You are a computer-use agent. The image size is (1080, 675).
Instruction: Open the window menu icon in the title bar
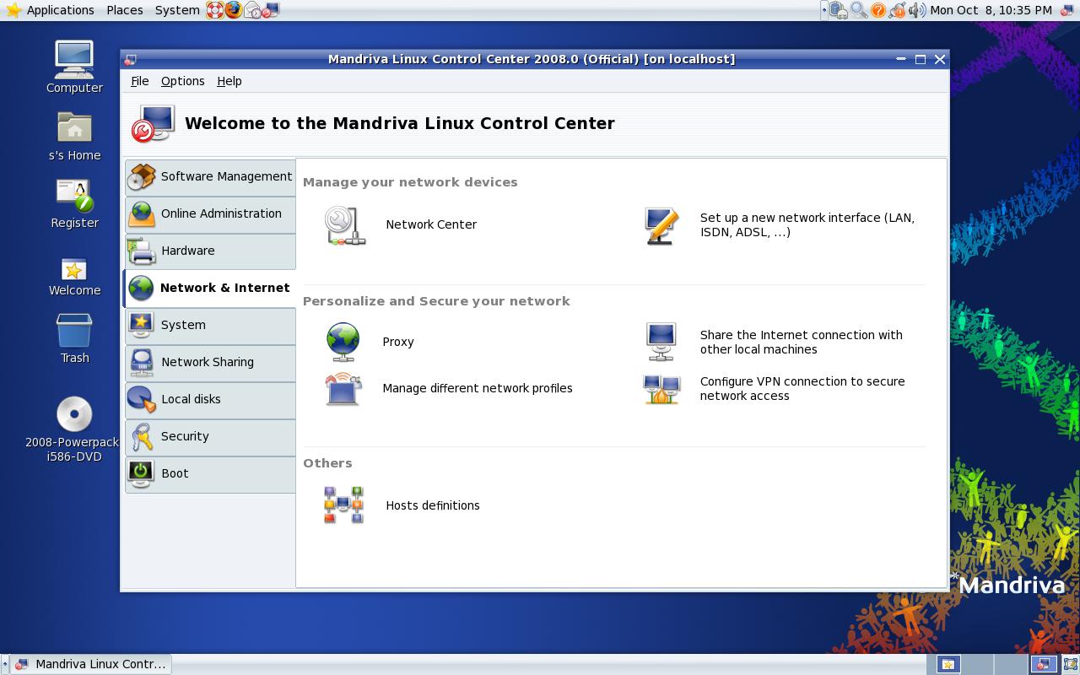coord(130,59)
